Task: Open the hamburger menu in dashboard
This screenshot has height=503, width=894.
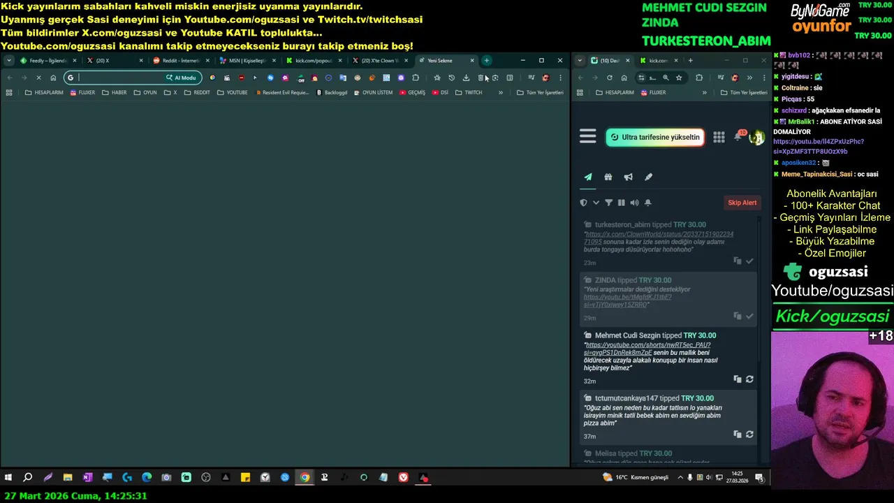Action: (587, 137)
